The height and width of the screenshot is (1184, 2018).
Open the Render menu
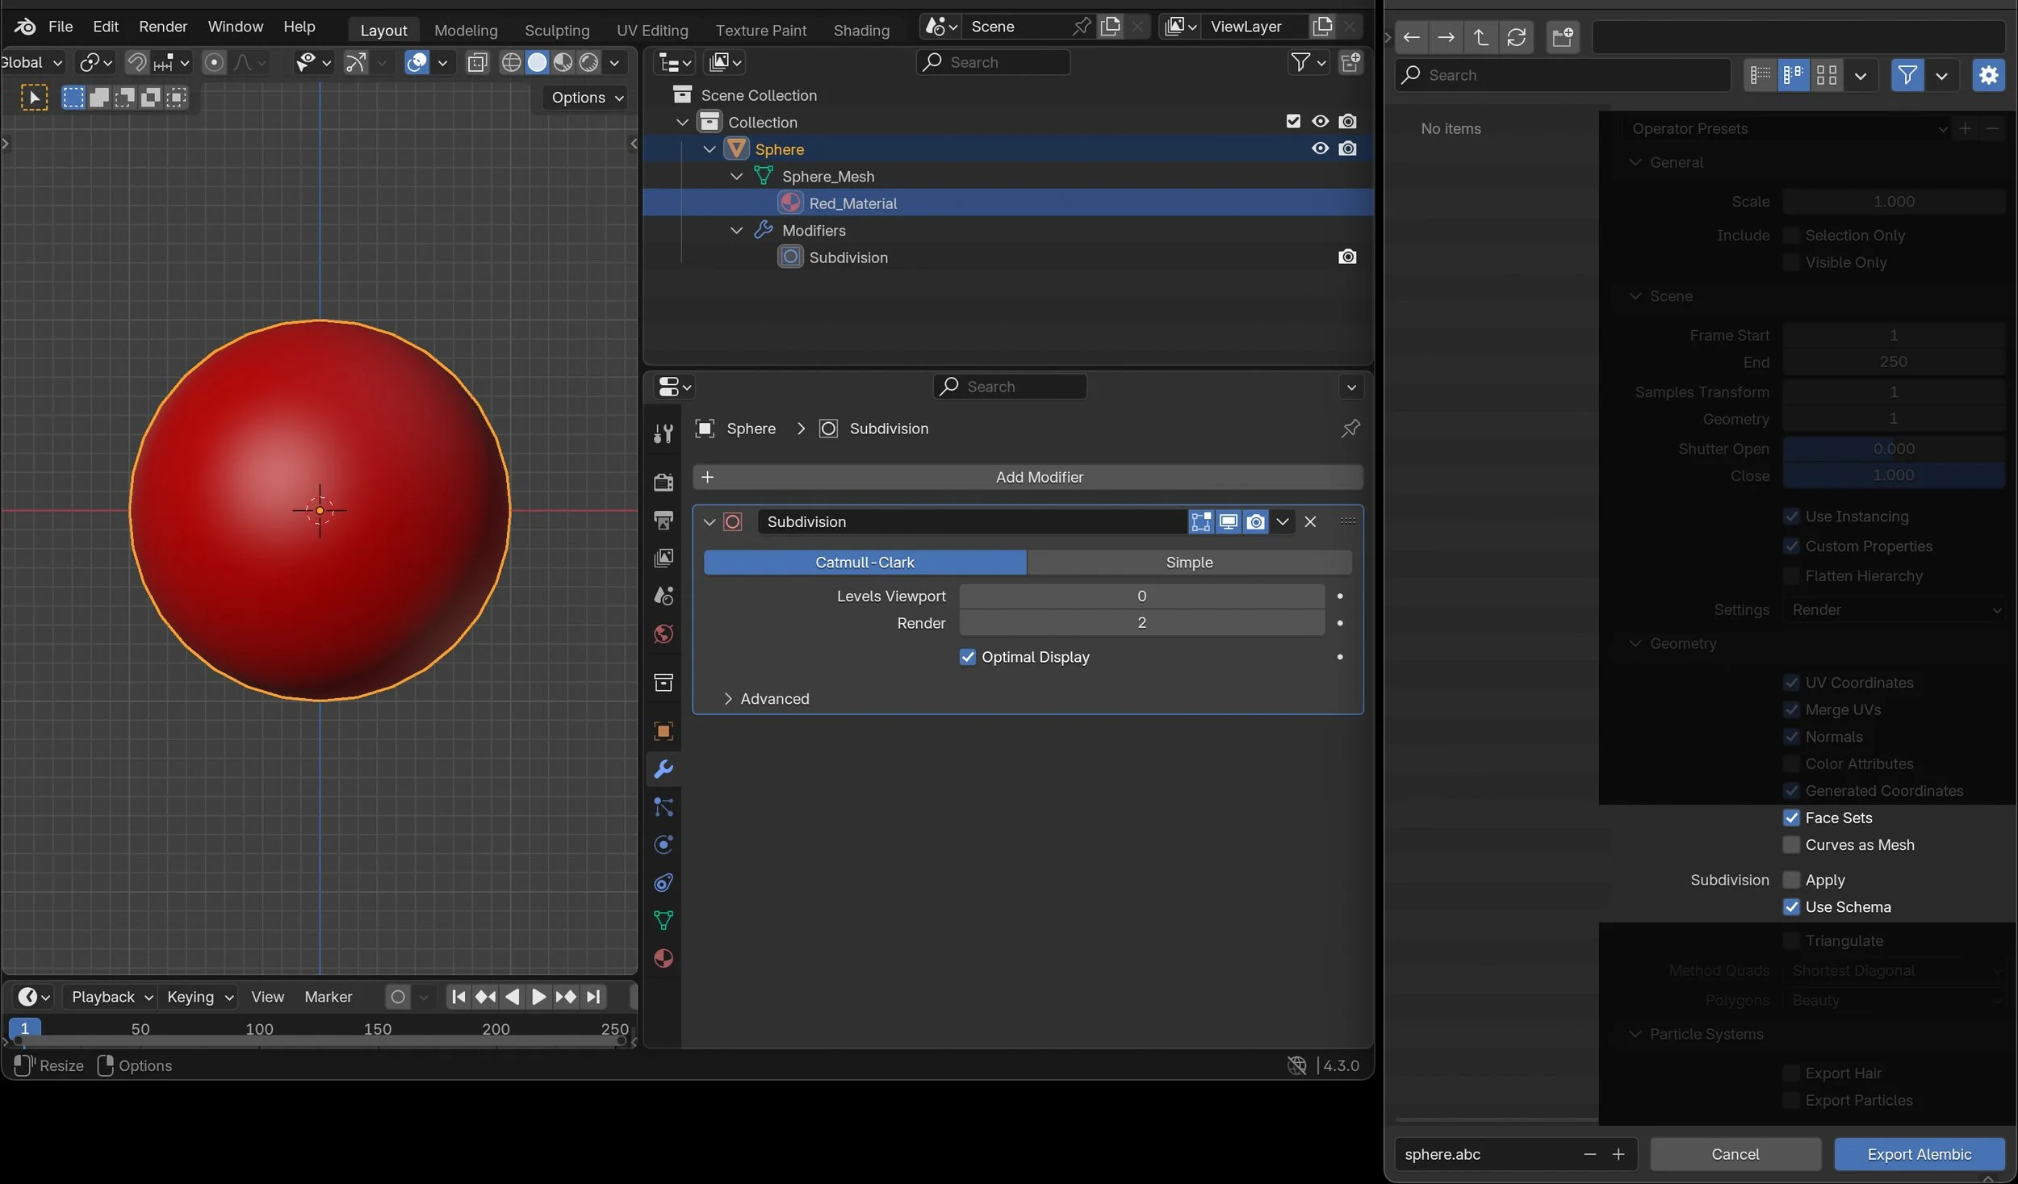click(162, 27)
